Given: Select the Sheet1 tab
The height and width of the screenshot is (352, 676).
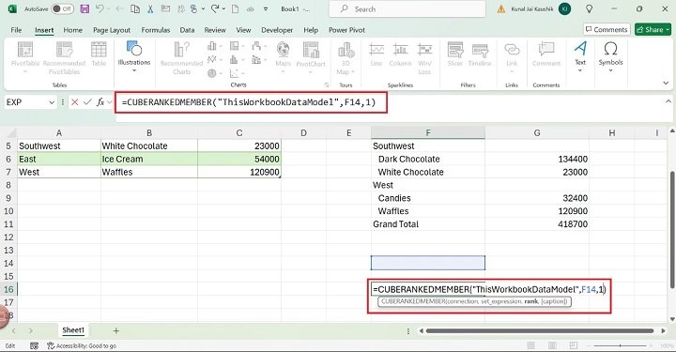Looking at the screenshot, I should tap(73, 330).
